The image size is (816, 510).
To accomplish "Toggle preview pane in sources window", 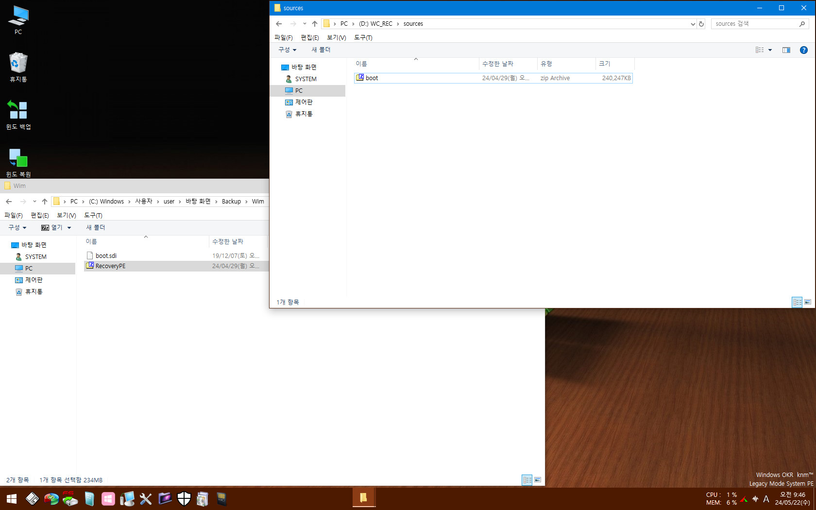I will click(786, 50).
